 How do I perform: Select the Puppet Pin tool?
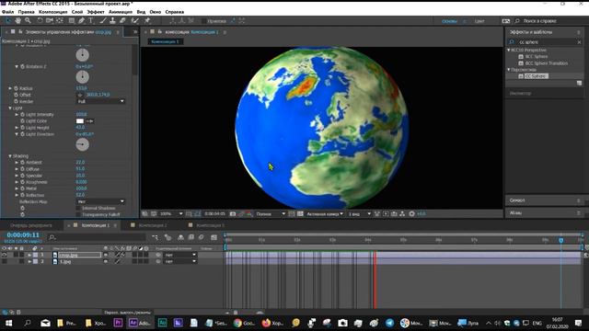[147, 20]
